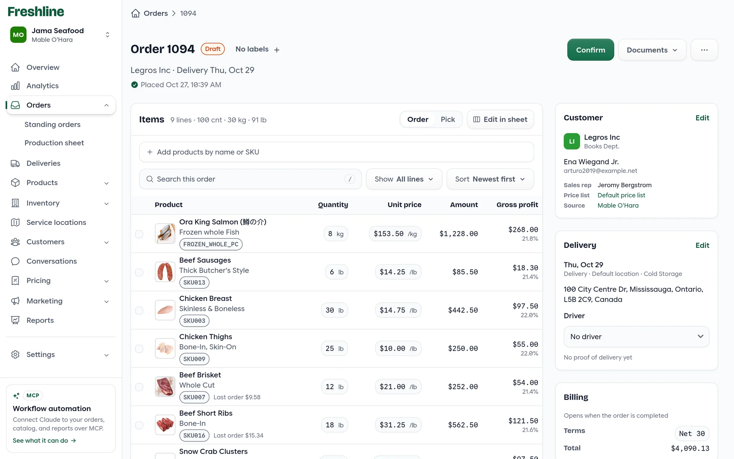Expand the Documents dropdown
The image size is (734, 459).
coord(652,50)
